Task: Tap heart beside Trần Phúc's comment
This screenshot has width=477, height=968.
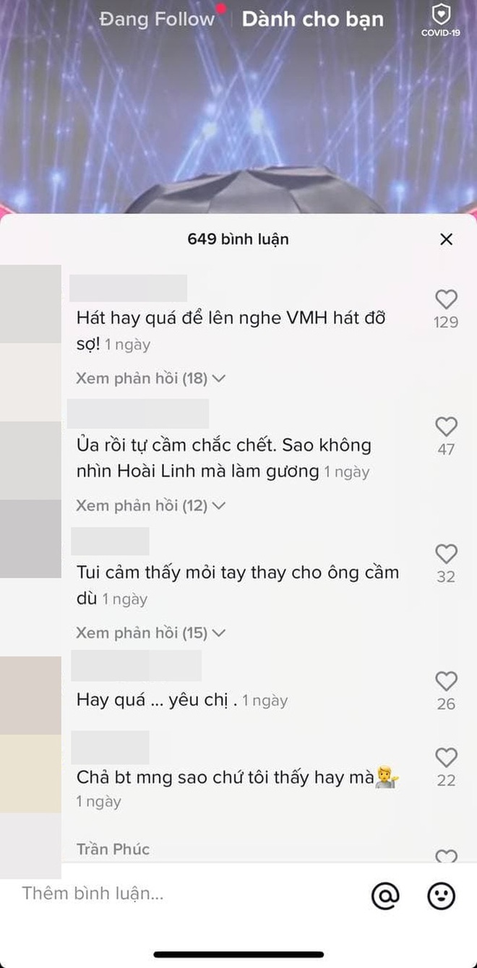Action: [446, 856]
